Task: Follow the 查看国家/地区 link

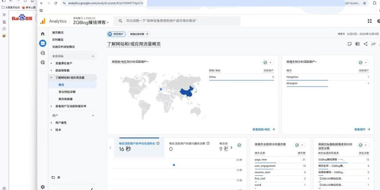Action: click(x=263, y=129)
